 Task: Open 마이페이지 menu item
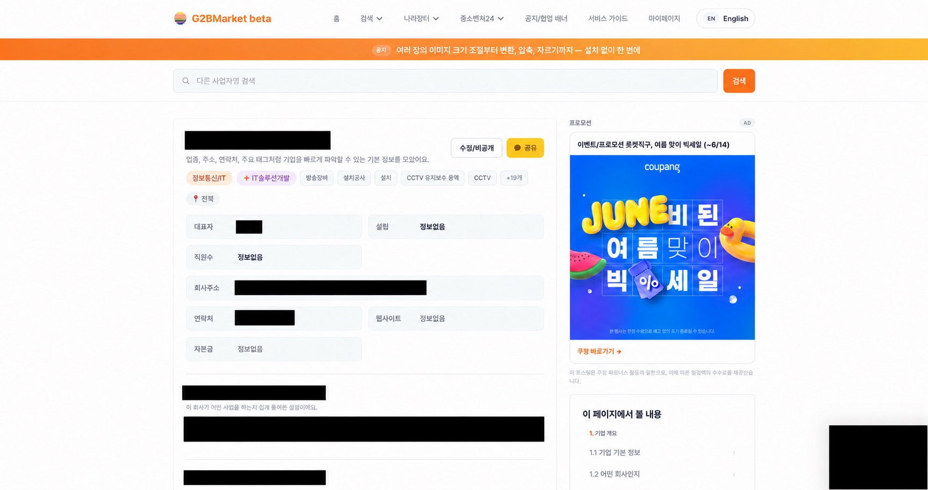(x=664, y=18)
